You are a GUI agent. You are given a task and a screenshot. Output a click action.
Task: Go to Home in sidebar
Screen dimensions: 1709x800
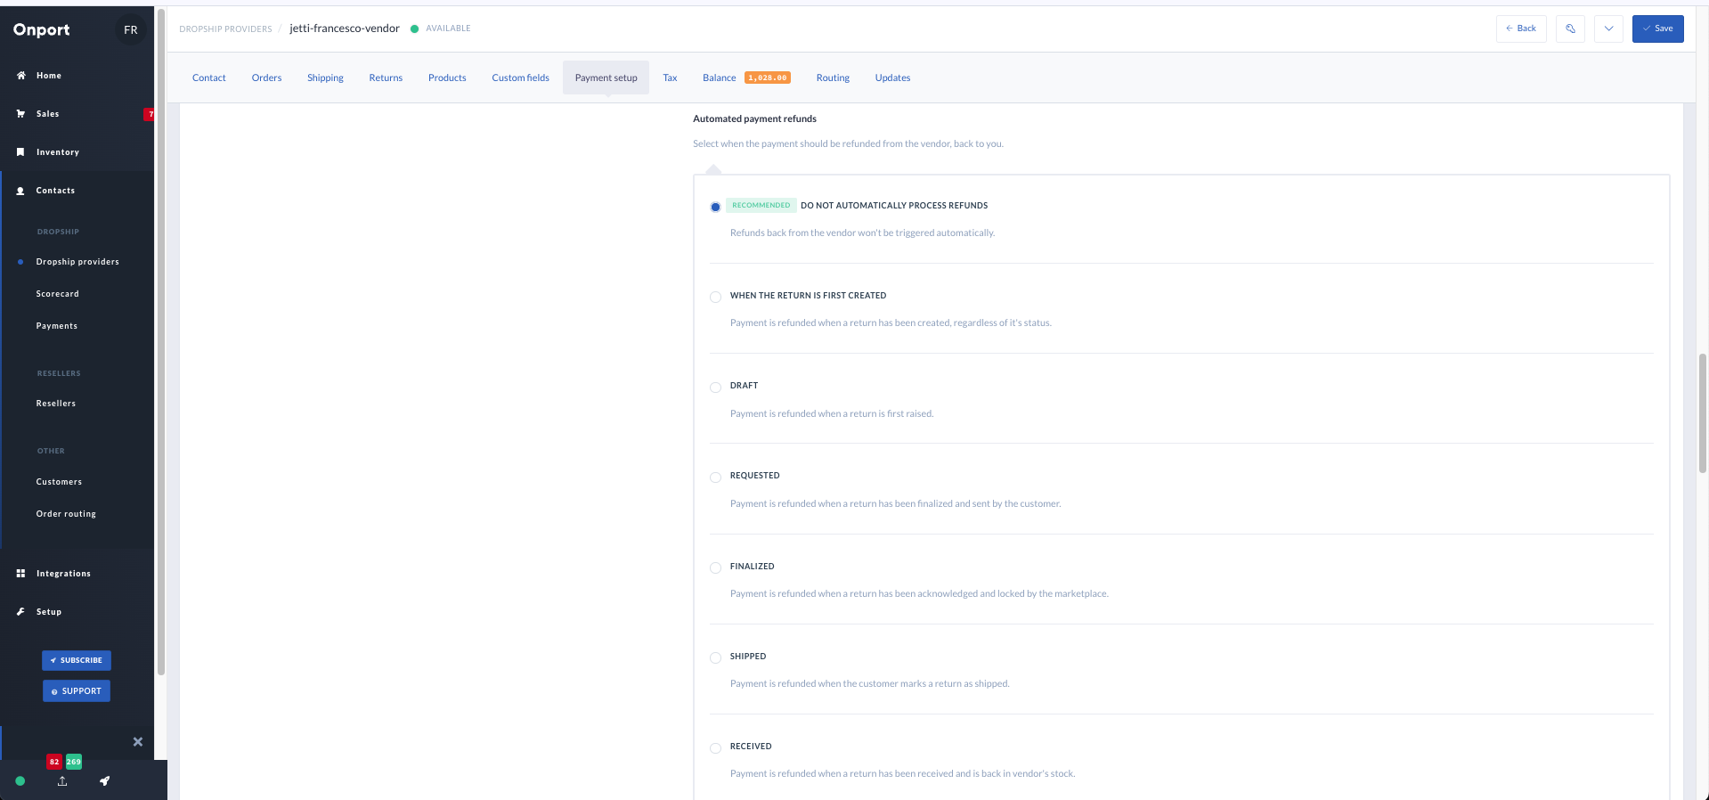[x=49, y=76]
